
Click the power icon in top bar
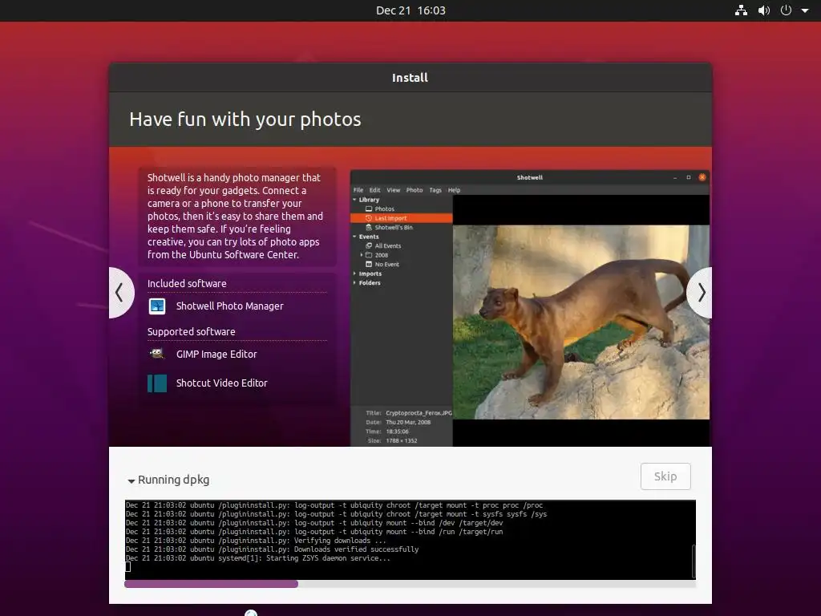pyautogui.click(x=786, y=10)
